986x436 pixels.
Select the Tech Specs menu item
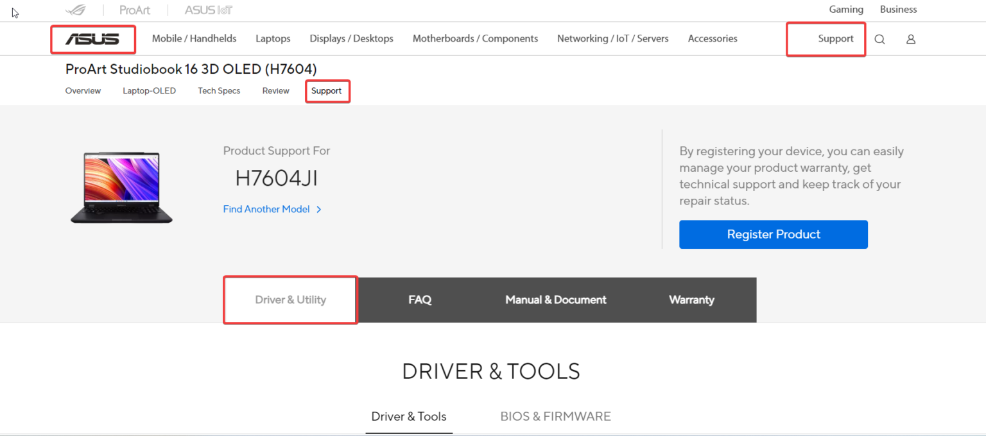(218, 90)
